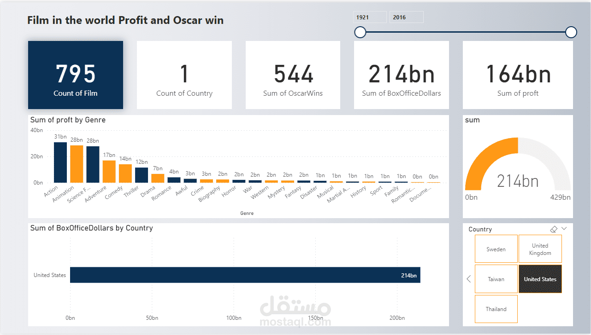Image resolution: width=591 pixels, height=335 pixels.
Task: Click the Science Fiction genre bar
Action: click(x=93, y=164)
